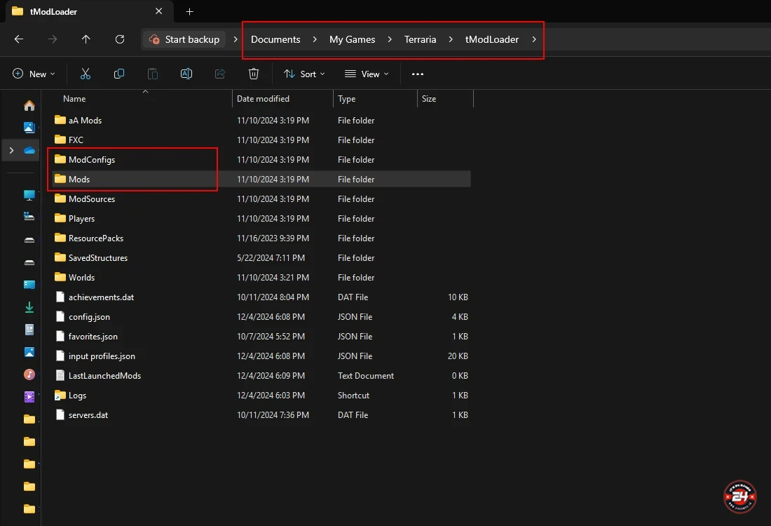Click the Rename icon in toolbar

click(186, 74)
